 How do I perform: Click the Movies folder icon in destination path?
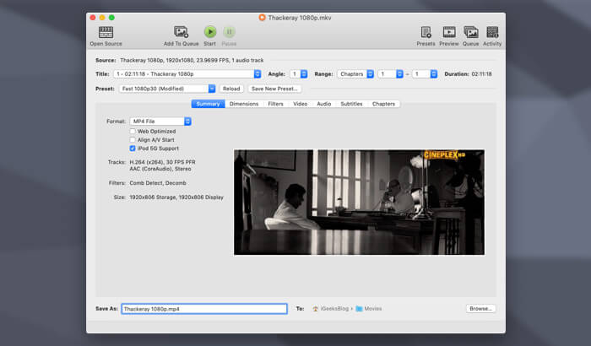[x=359, y=309]
